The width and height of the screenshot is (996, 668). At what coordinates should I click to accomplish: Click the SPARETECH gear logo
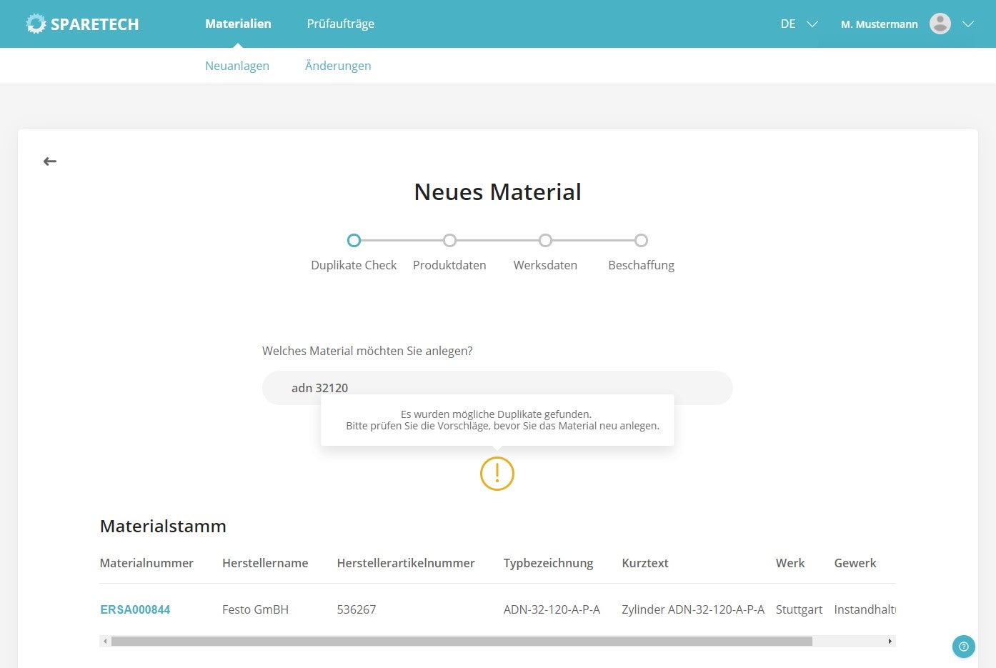click(36, 24)
